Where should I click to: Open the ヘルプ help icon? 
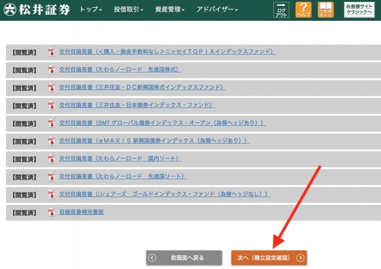pyautogui.click(x=303, y=10)
